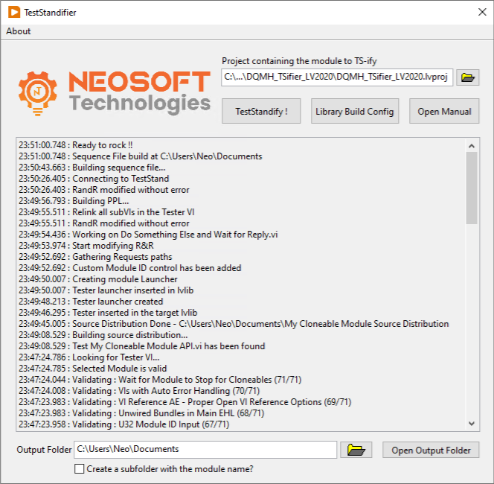Viewport: 494px width, 484px height.
Task: Select 'VI Reference AE' (69/71) log line
Action: click(185, 402)
